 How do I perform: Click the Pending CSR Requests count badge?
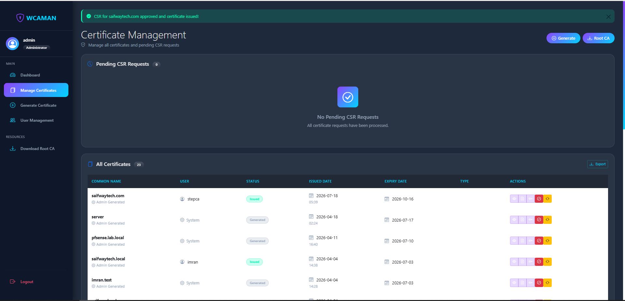tap(156, 64)
